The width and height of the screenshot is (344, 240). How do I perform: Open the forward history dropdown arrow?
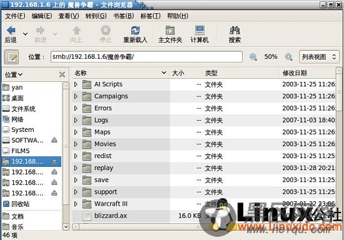click(x=55, y=34)
